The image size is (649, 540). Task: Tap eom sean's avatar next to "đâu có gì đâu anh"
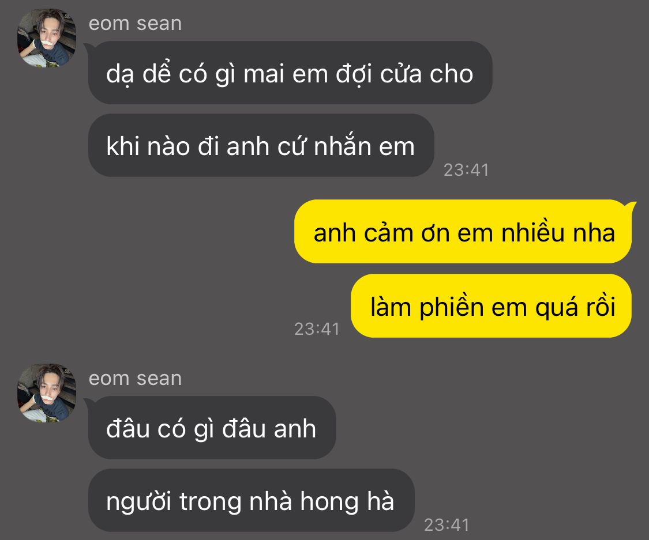46,393
